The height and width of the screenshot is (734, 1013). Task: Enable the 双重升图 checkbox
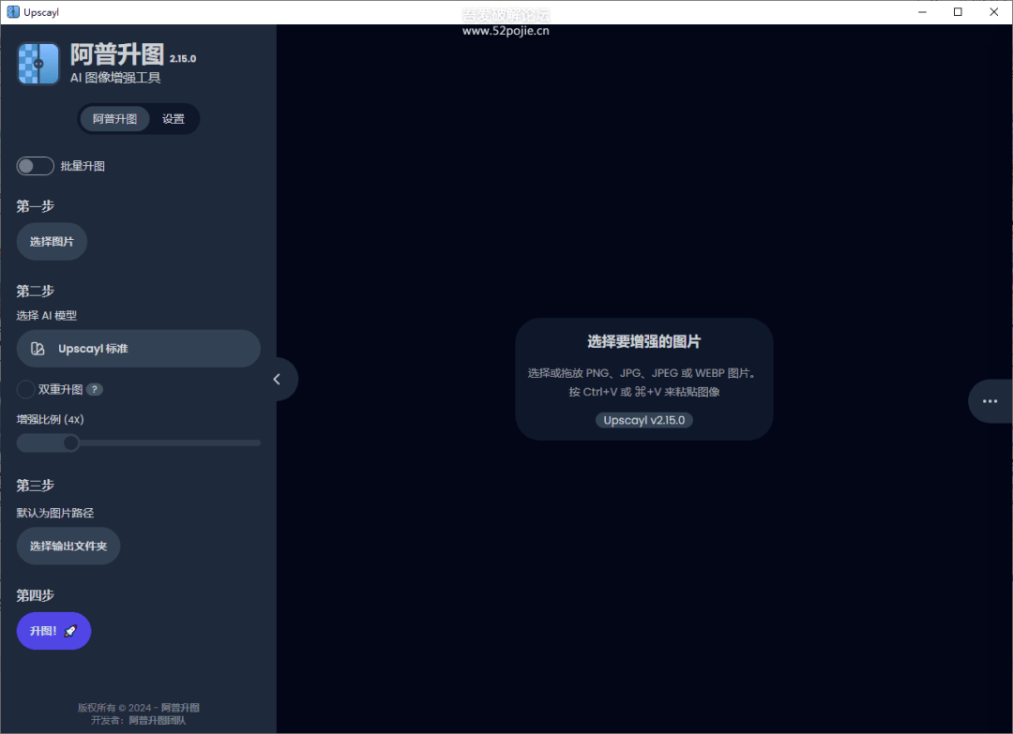[x=26, y=389]
